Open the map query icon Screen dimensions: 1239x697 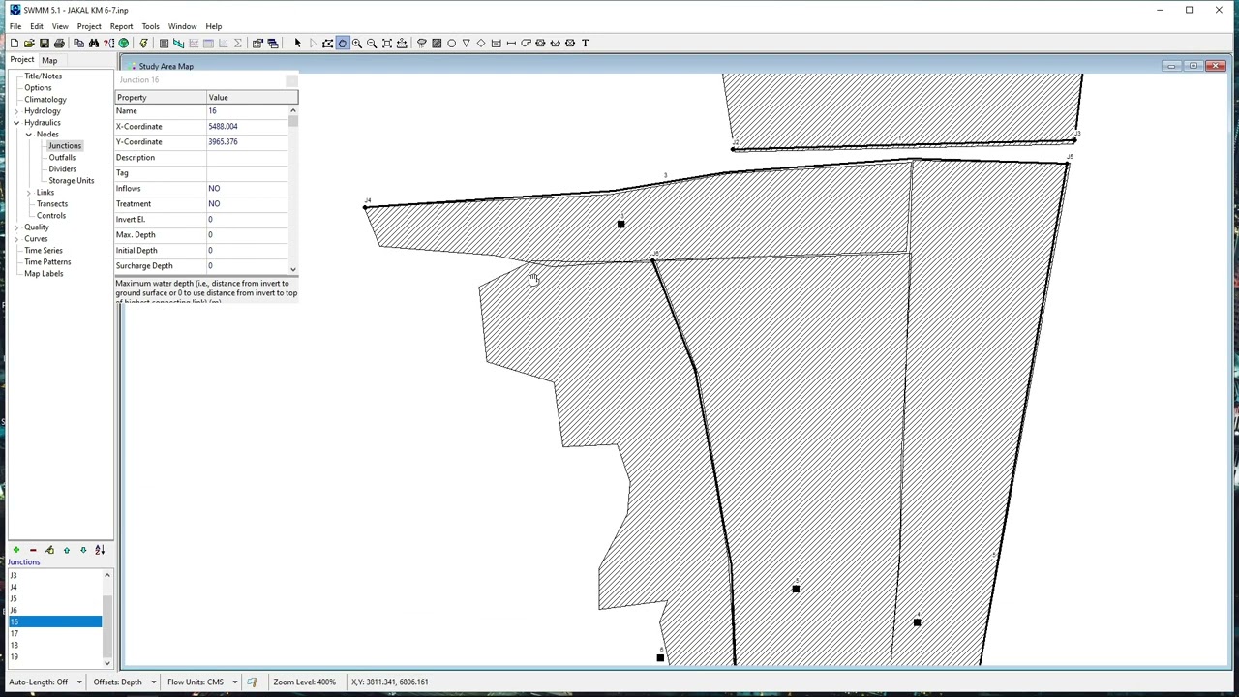point(108,43)
